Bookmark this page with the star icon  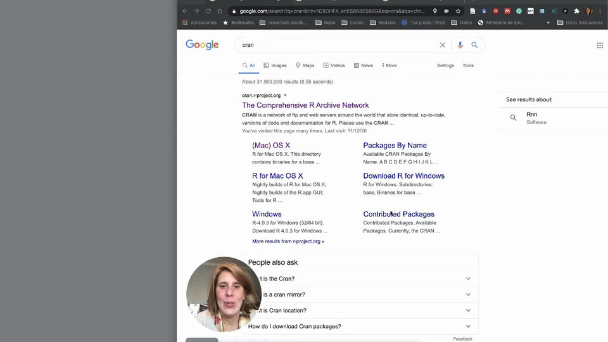click(x=458, y=11)
